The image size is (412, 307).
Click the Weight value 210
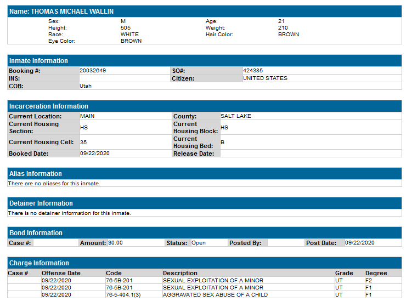283,28
